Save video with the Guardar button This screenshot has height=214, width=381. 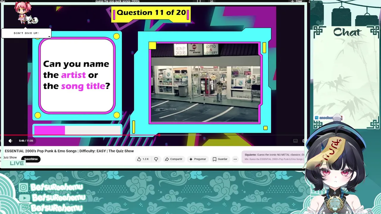pyautogui.click(x=220, y=159)
